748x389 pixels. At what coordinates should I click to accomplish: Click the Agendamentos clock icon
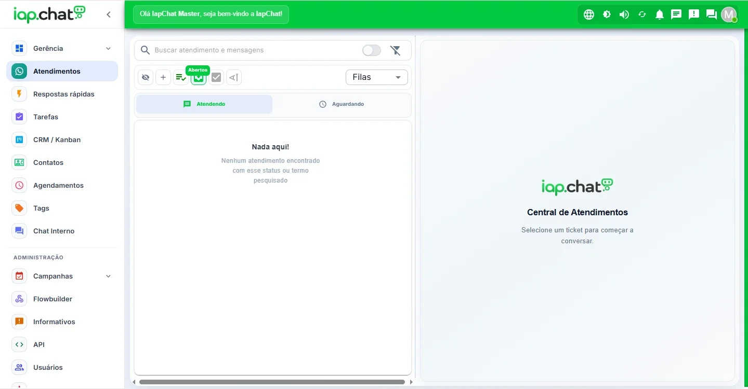click(19, 185)
